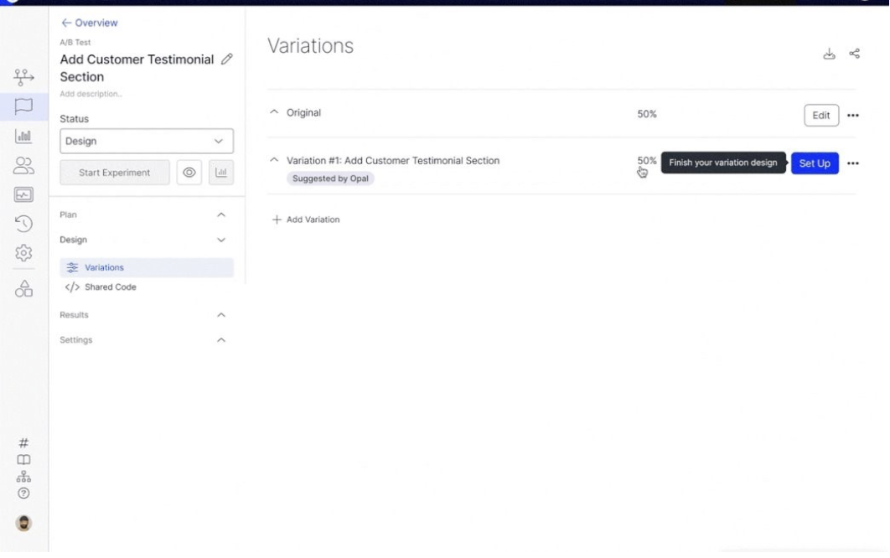
Task: Open help via the question mark icon
Action: point(23,493)
